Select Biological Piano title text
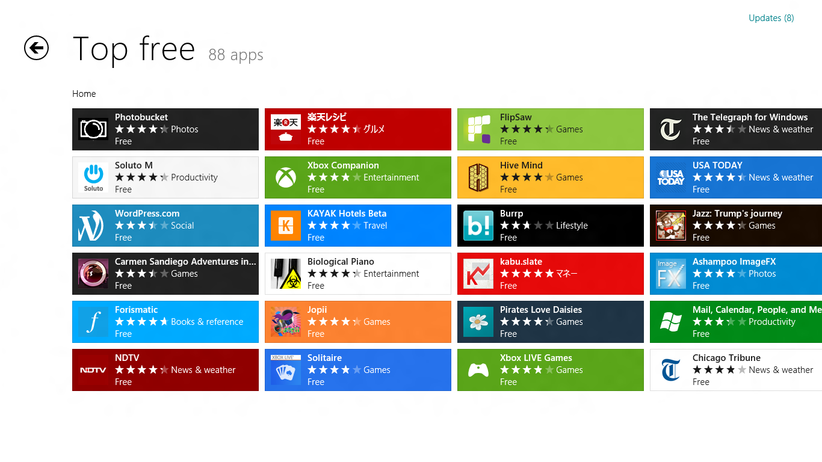Image resolution: width=822 pixels, height=462 pixels. click(341, 262)
